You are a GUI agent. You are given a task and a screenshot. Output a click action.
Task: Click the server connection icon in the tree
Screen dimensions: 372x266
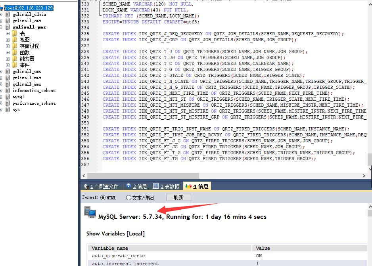click(x=2, y=8)
